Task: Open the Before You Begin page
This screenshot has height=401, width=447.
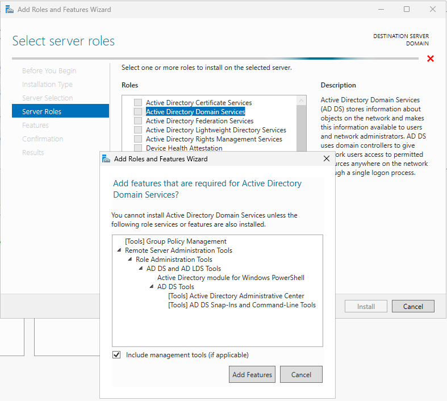Action: [49, 71]
